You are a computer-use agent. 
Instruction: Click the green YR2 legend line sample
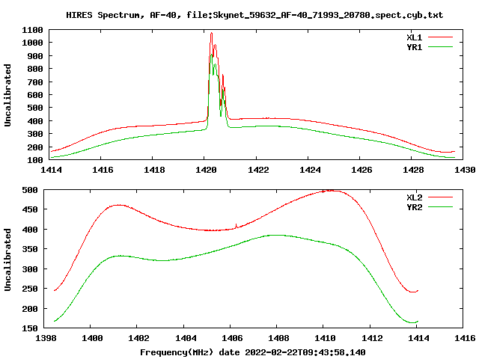pyautogui.click(x=440, y=207)
